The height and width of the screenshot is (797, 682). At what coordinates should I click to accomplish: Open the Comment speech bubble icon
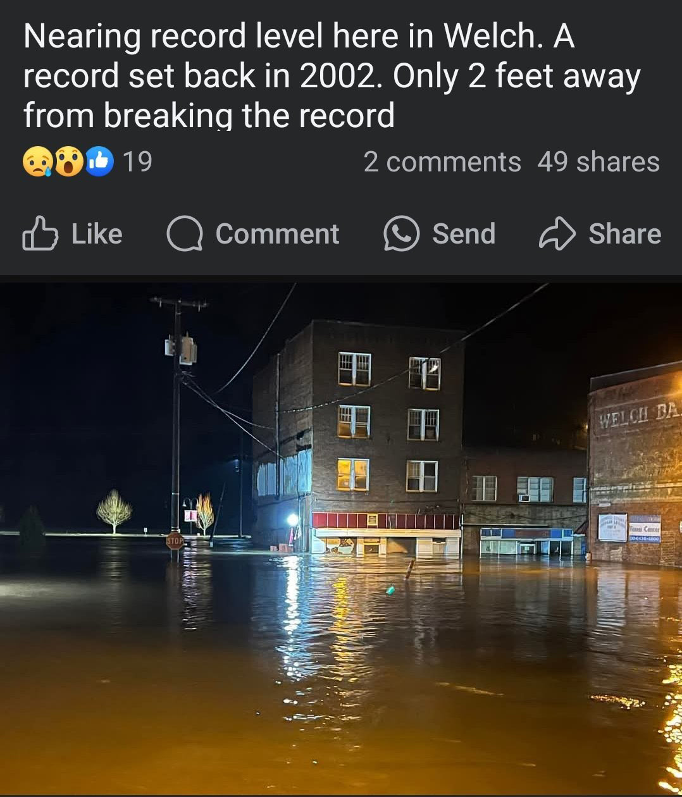click(184, 234)
